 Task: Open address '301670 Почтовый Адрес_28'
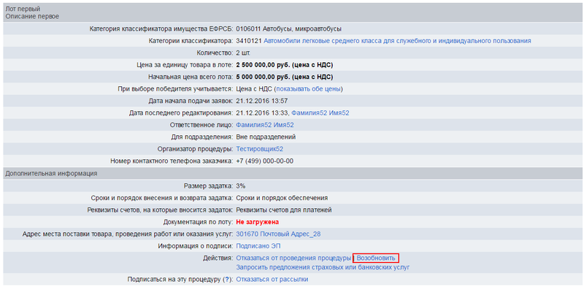[x=278, y=234]
